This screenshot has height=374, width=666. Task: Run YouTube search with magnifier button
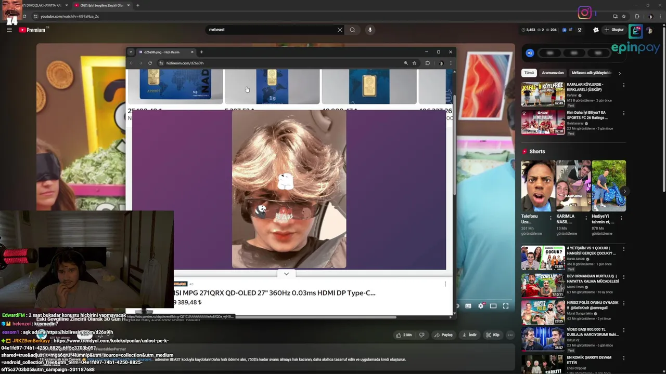click(x=352, y=30)
